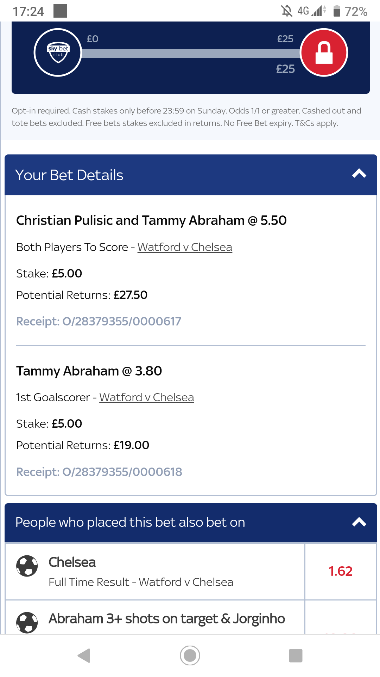Tap the Your Bet Details header title
380x677 pixels.
[x=69, y=175]
